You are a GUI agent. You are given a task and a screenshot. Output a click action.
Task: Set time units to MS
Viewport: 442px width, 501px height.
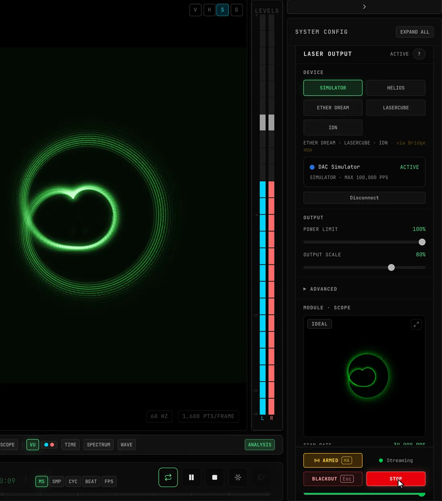(x=41, y=481)
